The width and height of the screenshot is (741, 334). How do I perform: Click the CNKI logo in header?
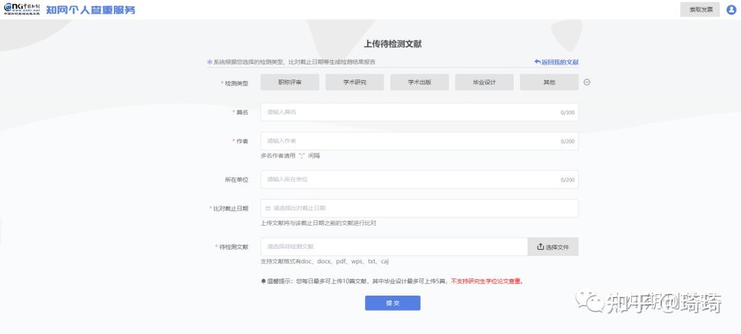pyautogui.click(x=22, y=10)
